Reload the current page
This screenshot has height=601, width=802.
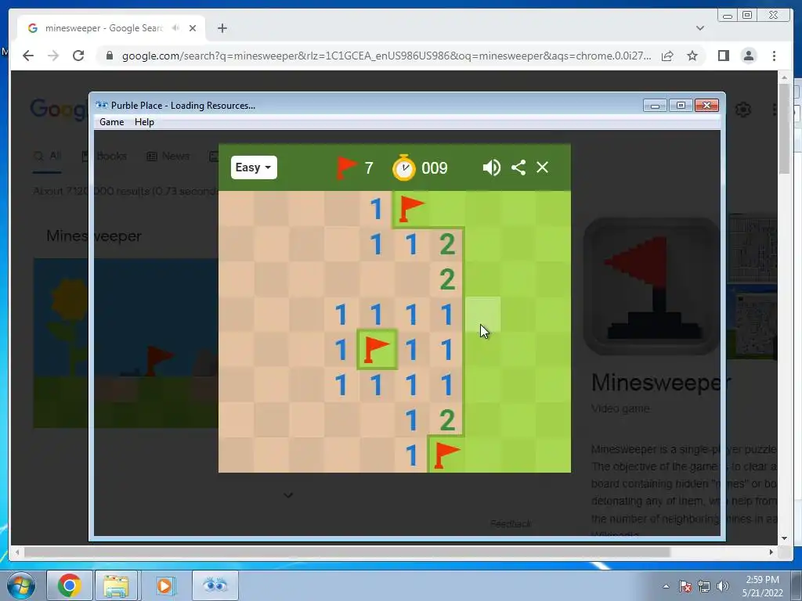point(78,56)
